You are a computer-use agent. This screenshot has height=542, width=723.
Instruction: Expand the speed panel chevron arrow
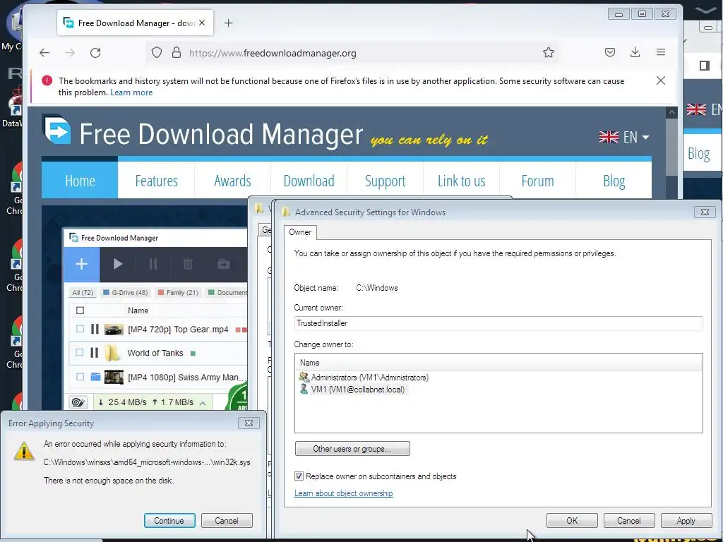(x=203, y=403)
